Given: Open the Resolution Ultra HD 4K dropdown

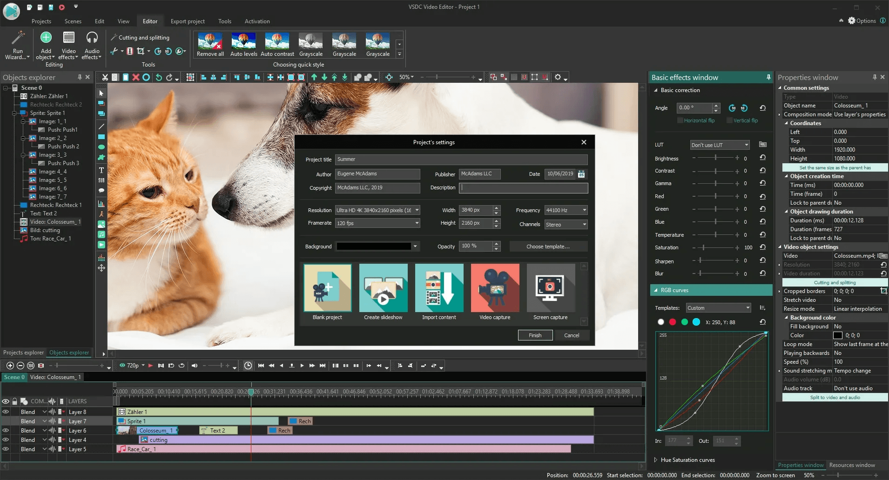Looking at the screenshot, I should tap(417, 210).
